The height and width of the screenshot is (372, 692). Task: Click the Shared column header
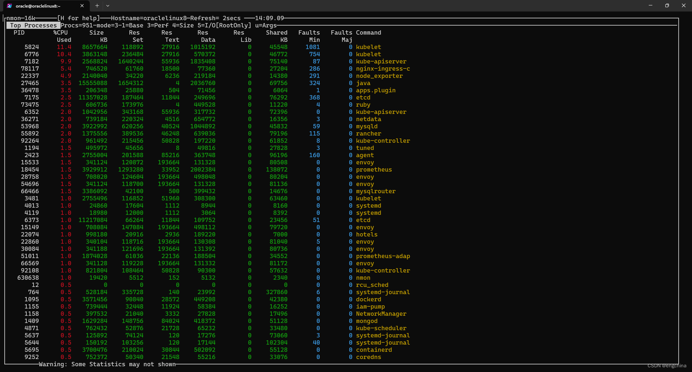pyautogui.click(x=277, y=32)
